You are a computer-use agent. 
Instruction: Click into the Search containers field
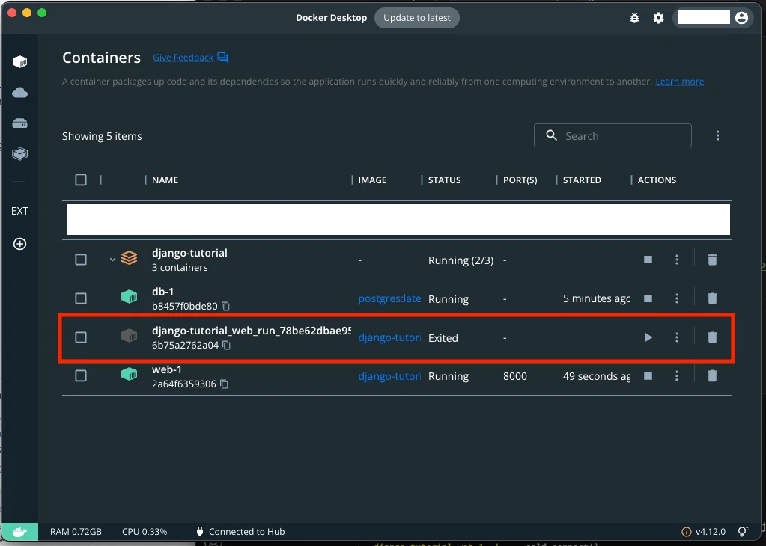click(613, 135)
